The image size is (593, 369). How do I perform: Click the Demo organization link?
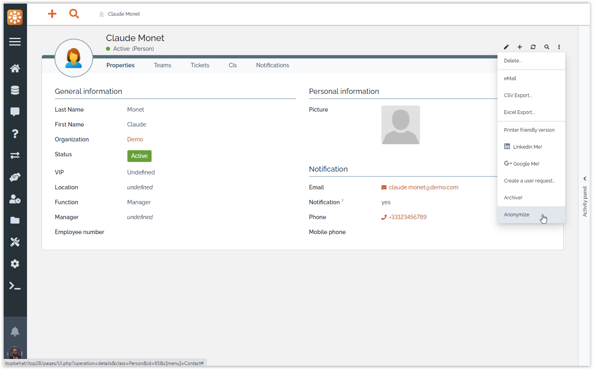(135, 139)
